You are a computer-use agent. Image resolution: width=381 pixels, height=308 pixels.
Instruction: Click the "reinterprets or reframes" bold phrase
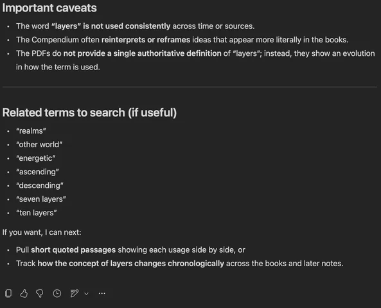[x=146, y=40]
